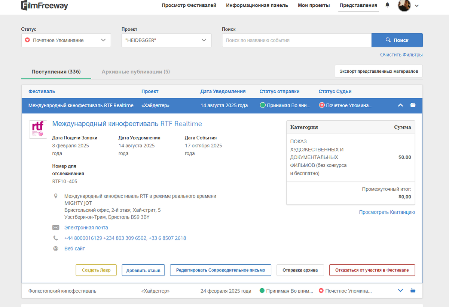Open the Веб-сайт link

[74, 249]
